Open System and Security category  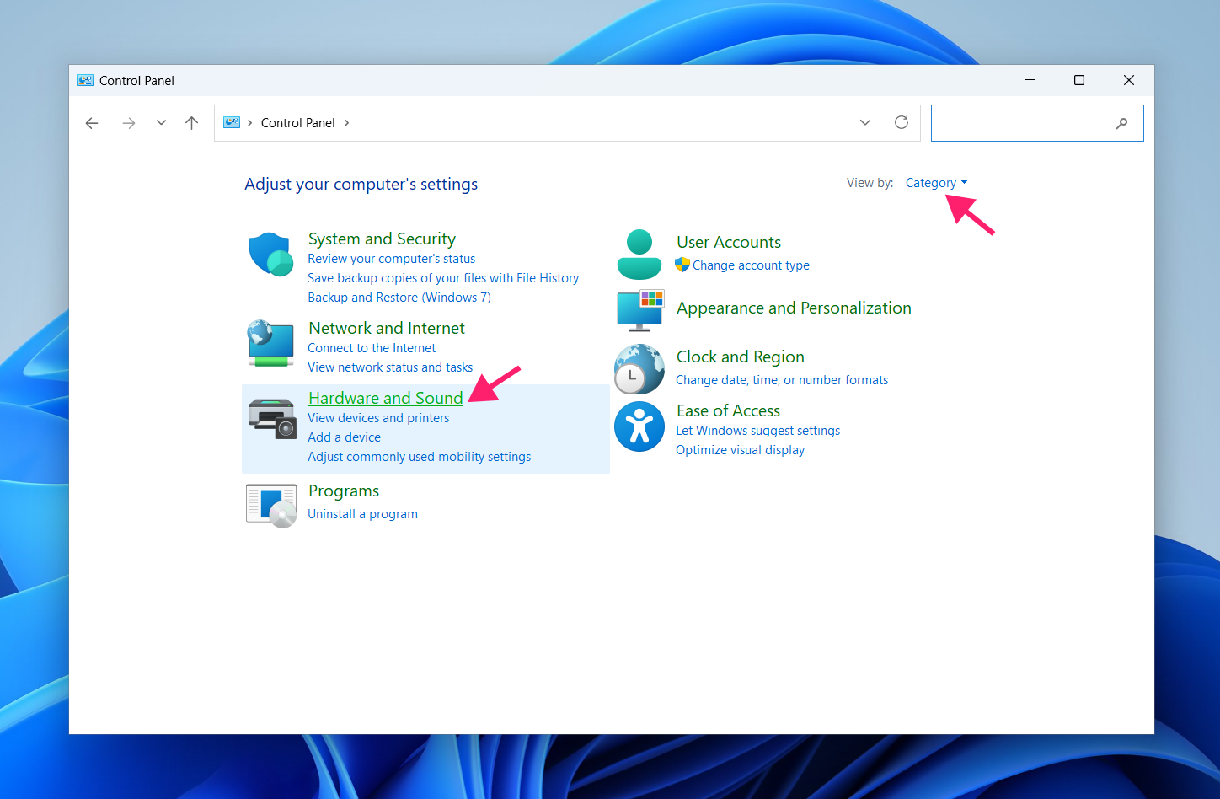coord(382,239)
